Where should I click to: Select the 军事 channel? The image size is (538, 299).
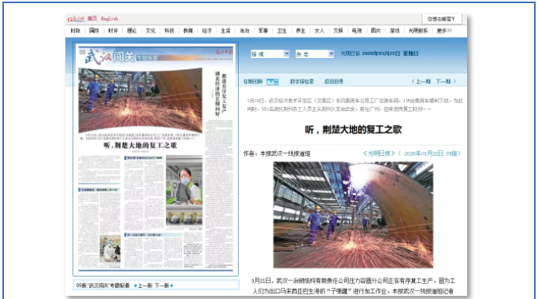[263, 31]
